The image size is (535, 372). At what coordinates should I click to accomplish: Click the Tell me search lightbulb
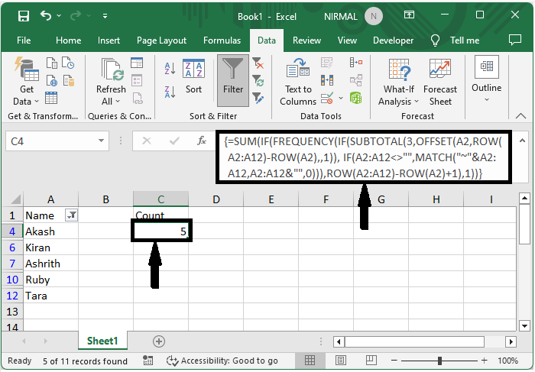(435, 40)
